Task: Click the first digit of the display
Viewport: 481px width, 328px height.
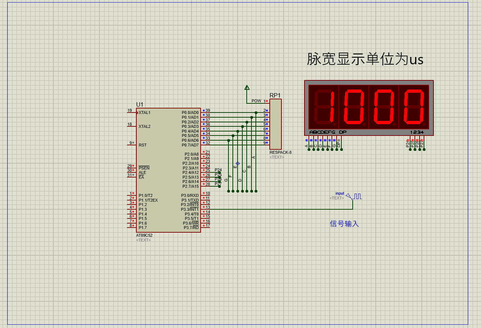Action: click(x=323, y=106)
